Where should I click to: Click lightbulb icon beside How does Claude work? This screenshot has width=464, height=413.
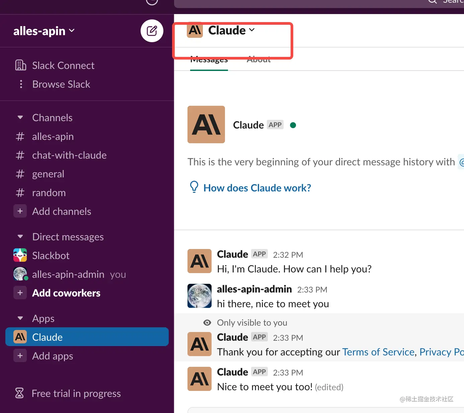pos(194,187)
